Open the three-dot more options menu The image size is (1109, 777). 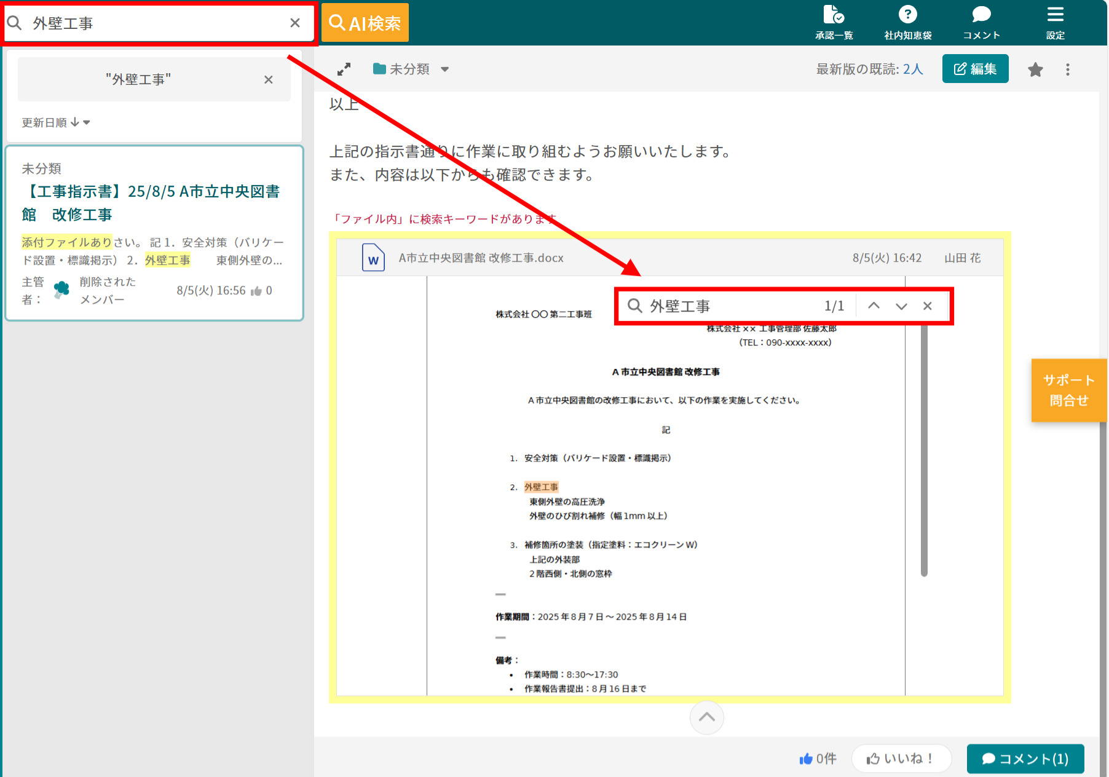pos(1068,69)
